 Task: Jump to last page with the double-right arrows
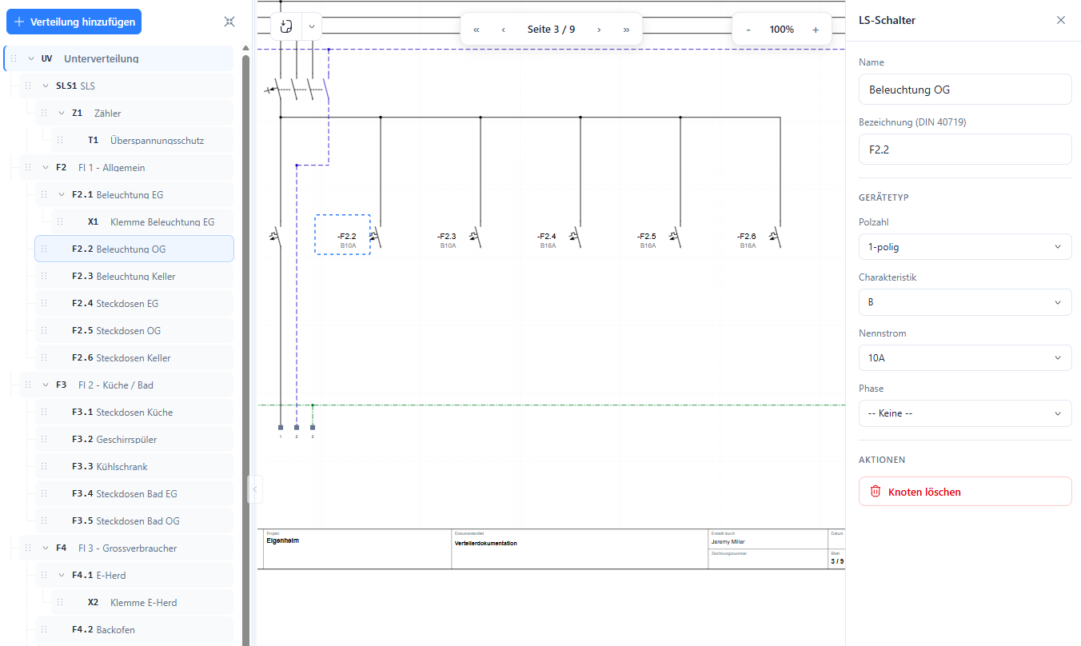coord(626,28)
